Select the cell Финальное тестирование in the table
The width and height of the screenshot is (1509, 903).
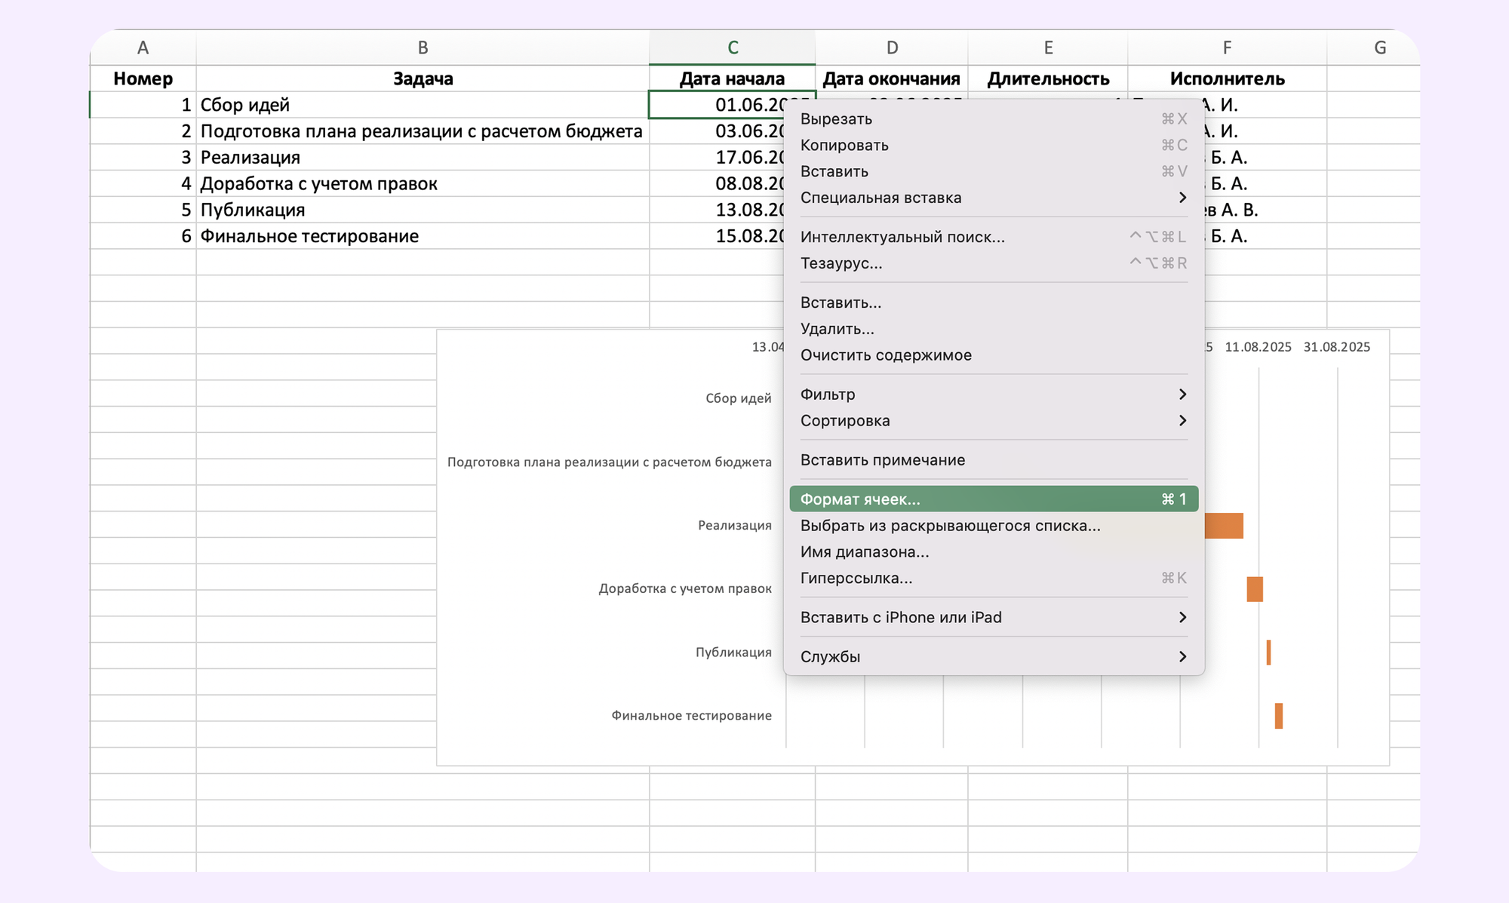click(x=423, y=236)
